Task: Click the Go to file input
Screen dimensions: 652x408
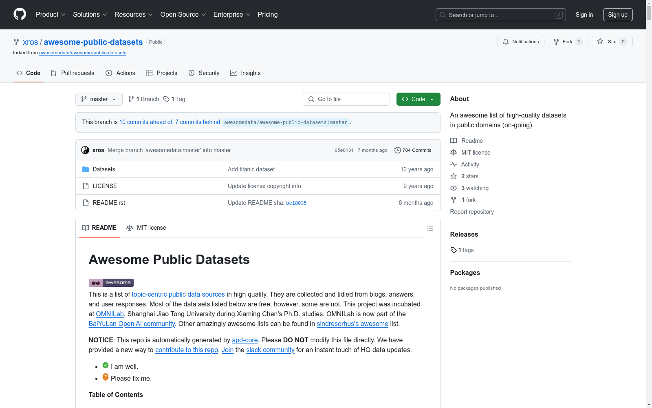Action: point(346,99)
